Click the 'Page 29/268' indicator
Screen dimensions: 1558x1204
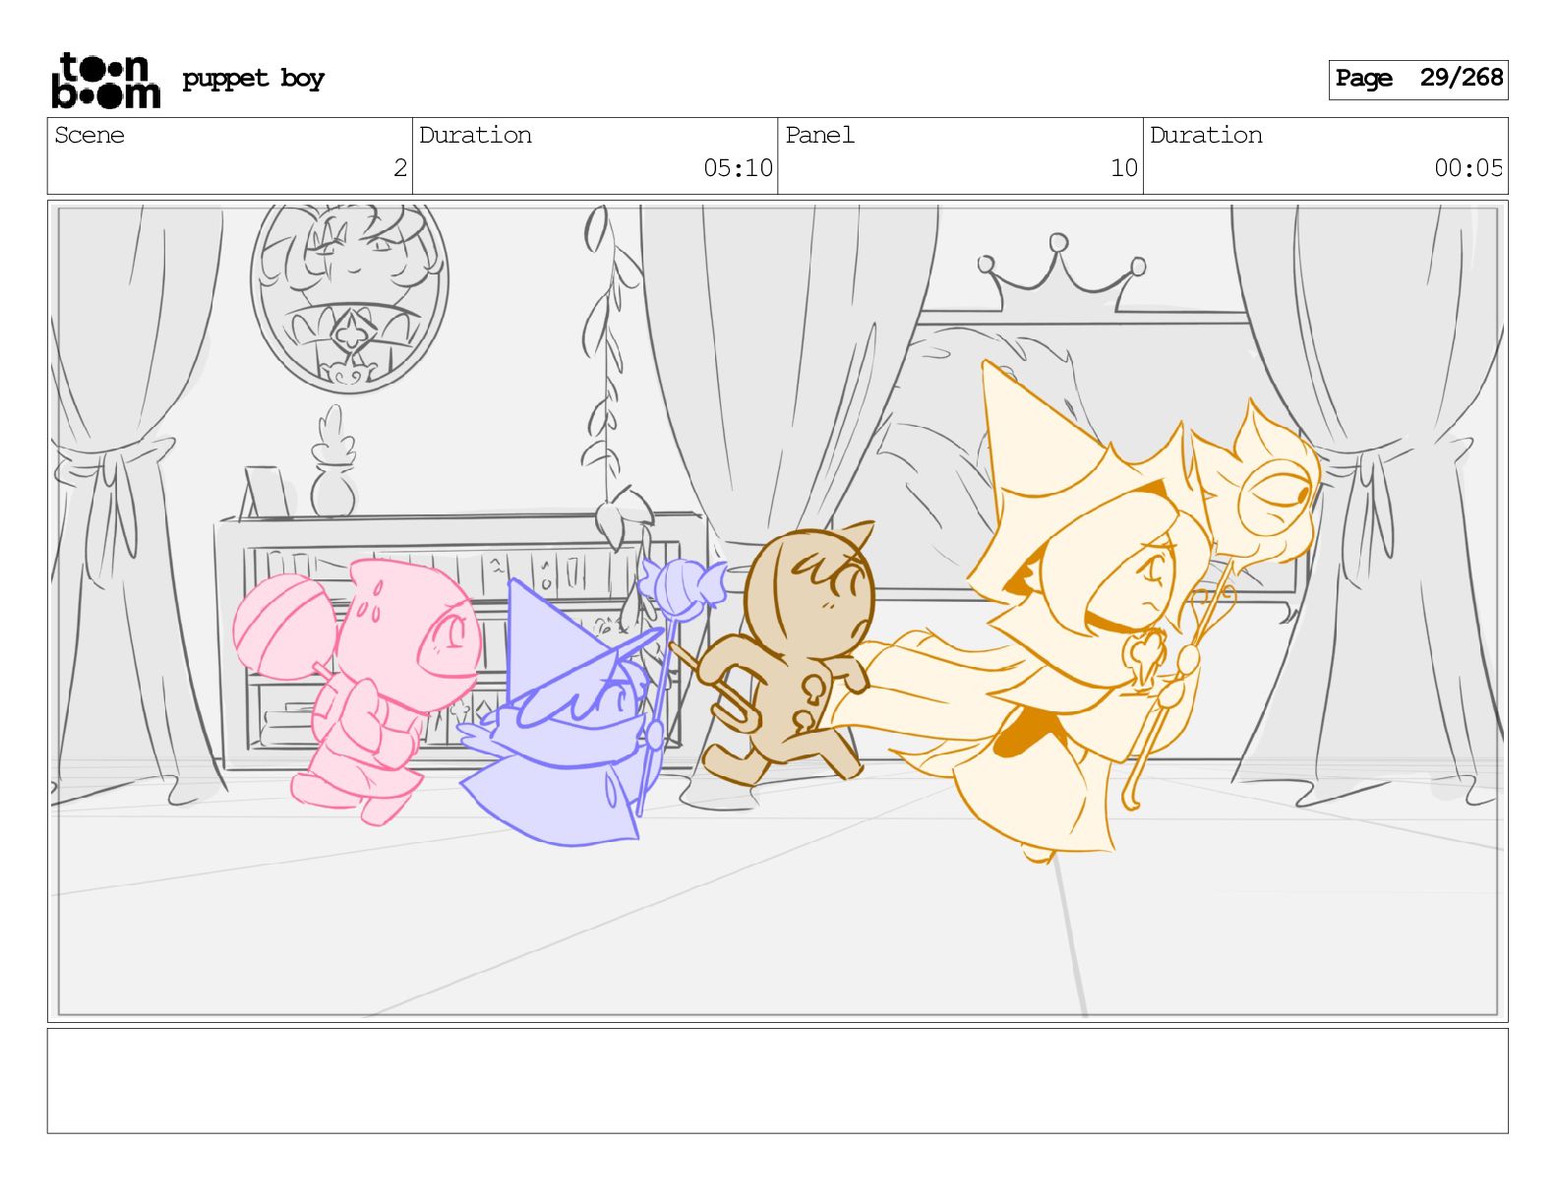point(1418,79)
